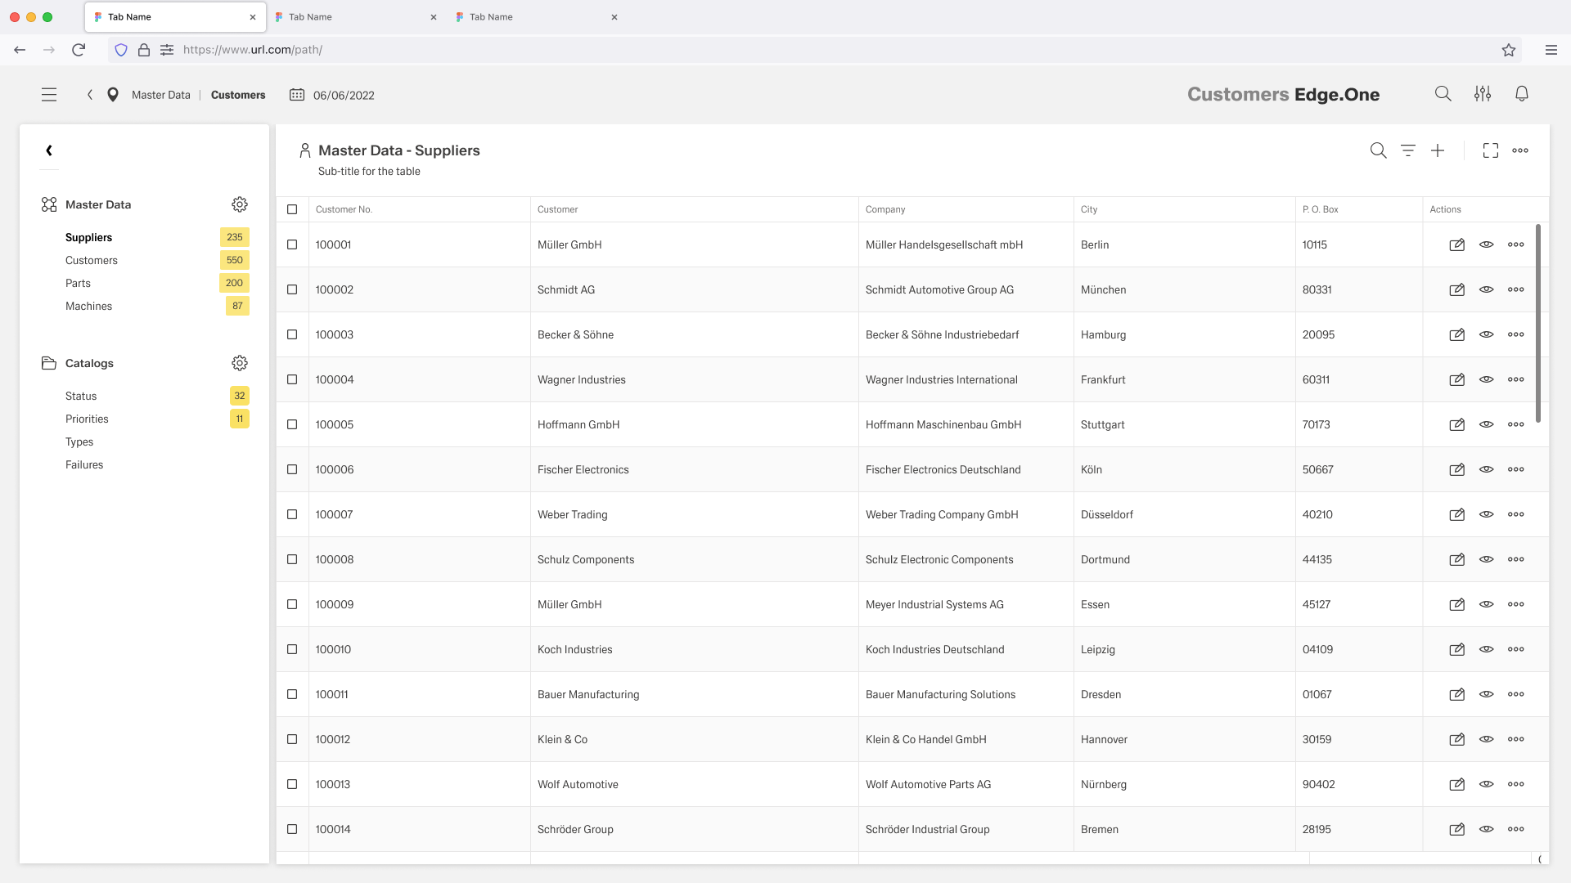Image resolution: width=1571 pixels, height=883 pixels.
Task: Edit the Müller GmbH 100001 row
Action: [1457, 244]
